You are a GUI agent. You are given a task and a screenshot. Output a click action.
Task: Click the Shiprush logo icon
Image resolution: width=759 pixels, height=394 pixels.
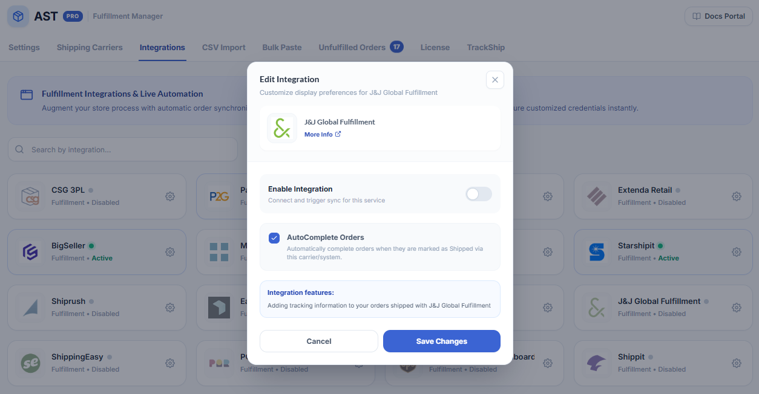(x=30, y=308)
